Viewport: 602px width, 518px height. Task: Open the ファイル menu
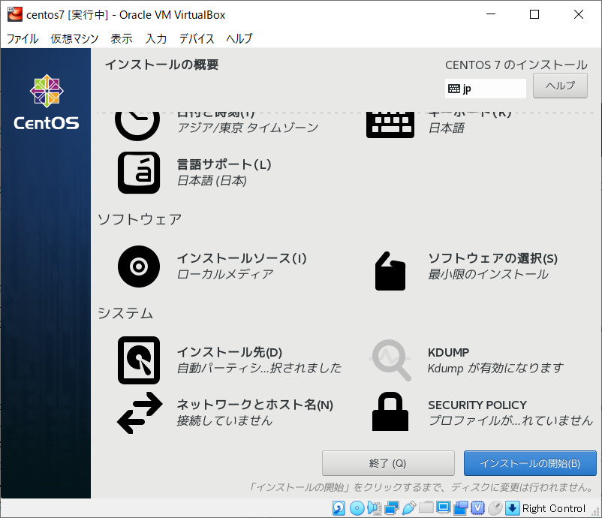23,38
